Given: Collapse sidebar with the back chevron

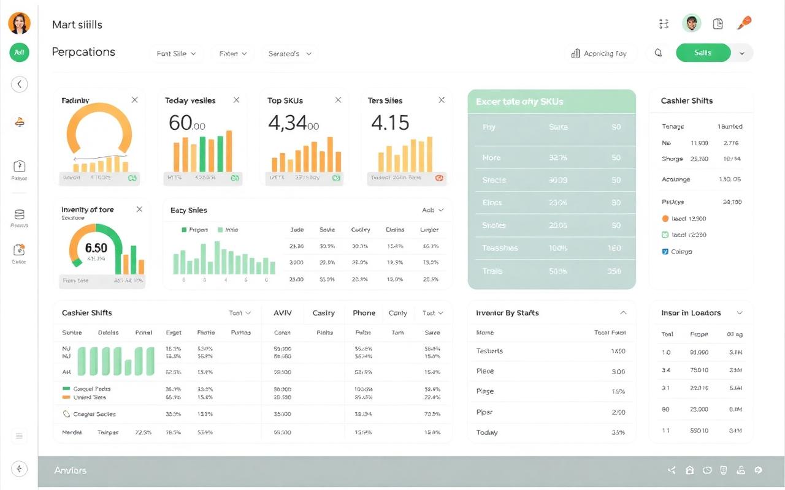Looking at the screenshot, I should [x=20, y=85].
